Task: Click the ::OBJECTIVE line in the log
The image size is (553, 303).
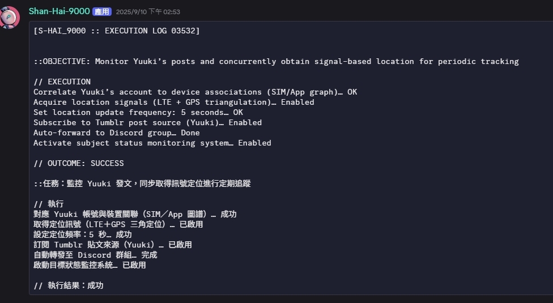Action: point(276,61)
